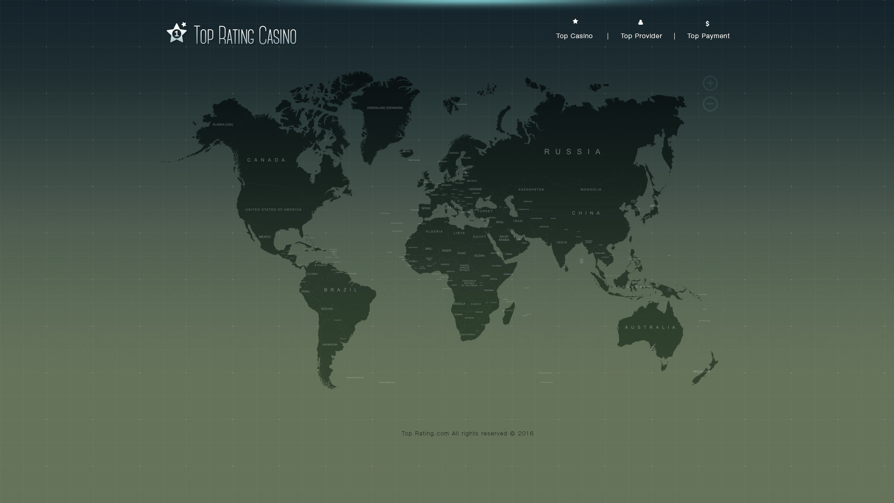
Task: Select Russia on the world map
Action: pyautogui.click(x=573, y=151)
